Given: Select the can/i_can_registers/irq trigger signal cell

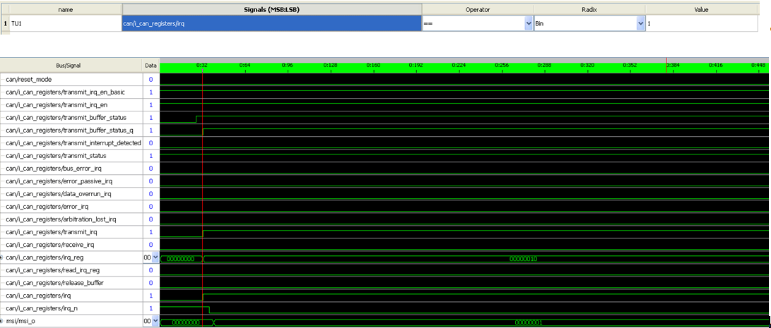Looking at the screenshot, I should 271,23.
